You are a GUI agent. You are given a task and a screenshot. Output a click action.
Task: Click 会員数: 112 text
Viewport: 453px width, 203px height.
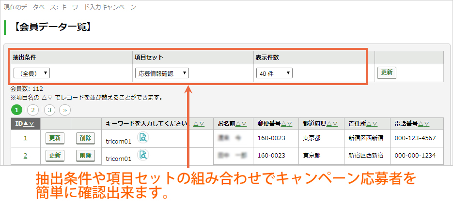click(27, 89)
